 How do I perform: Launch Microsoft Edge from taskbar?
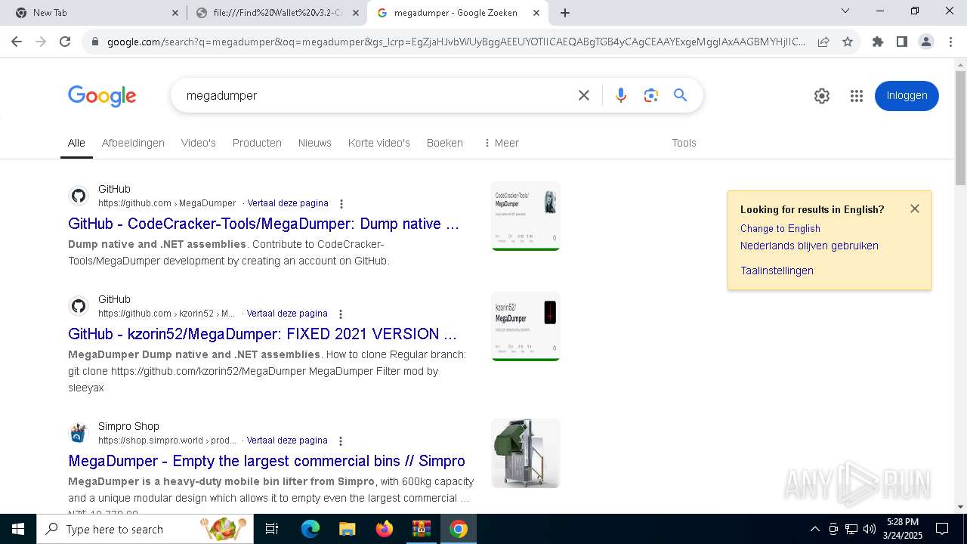pyautogui.click(x=310, y=529)
